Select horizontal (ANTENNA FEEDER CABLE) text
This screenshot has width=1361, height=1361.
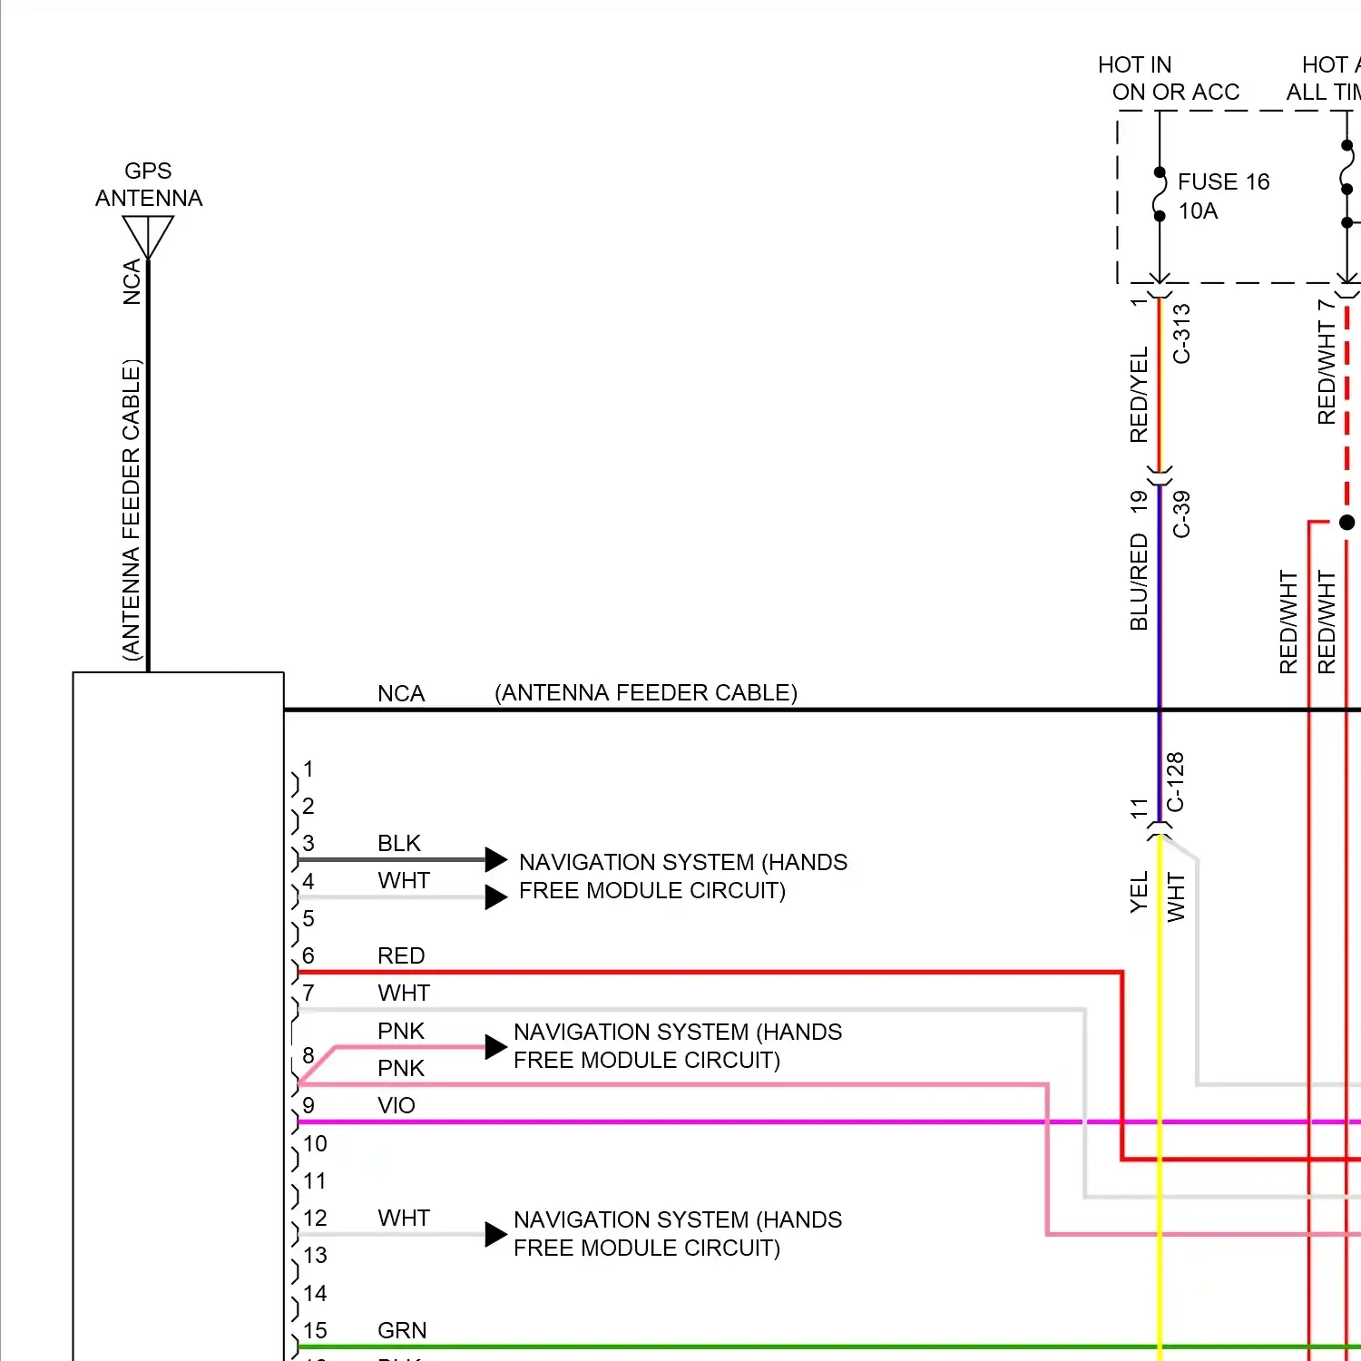(x=646, y=693)
